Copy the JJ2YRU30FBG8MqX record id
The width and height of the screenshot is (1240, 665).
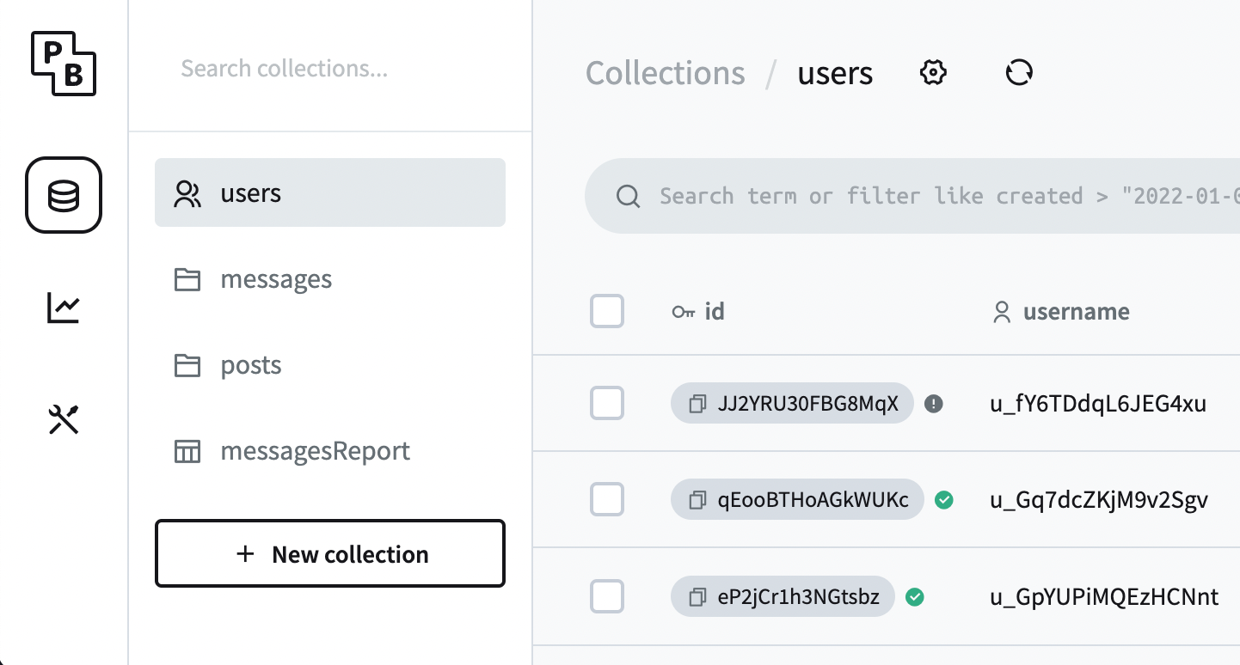(x=697, y=404)
